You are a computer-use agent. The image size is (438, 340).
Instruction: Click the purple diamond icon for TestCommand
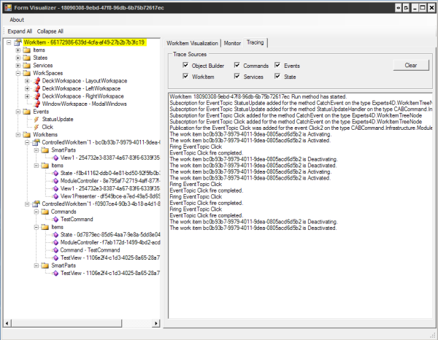(x=55, y=220)
